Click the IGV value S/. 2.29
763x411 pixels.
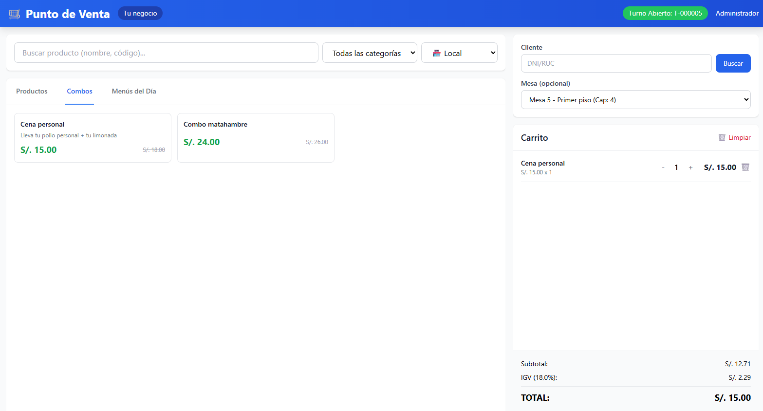tap(740, 377)
